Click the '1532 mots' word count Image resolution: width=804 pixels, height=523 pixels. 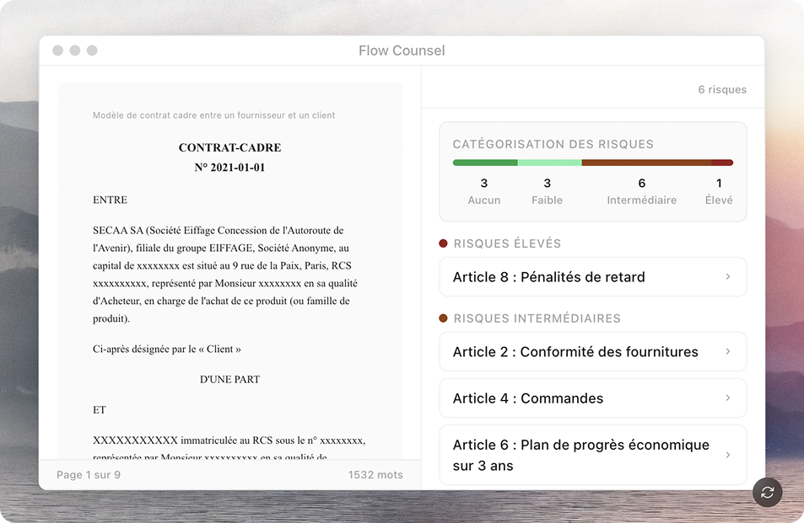[x=375, y=475]
